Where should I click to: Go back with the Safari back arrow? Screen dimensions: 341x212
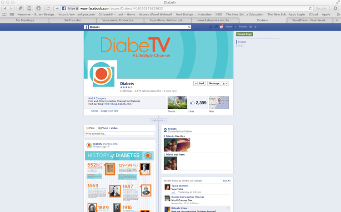5,8
